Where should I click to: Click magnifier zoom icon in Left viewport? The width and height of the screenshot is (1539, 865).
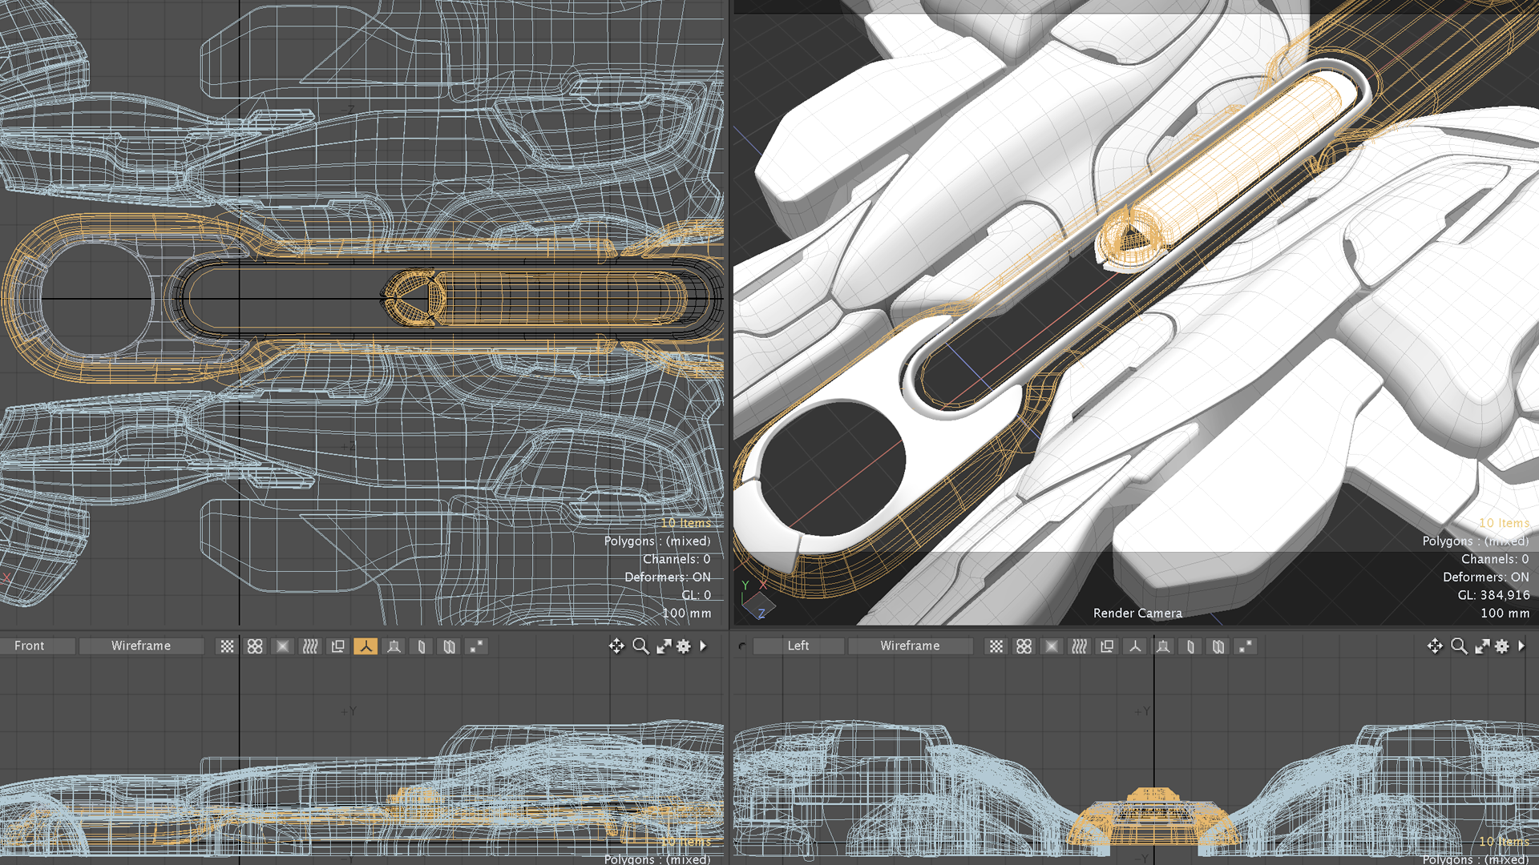pyautogui.click(x=1459, y=646)
